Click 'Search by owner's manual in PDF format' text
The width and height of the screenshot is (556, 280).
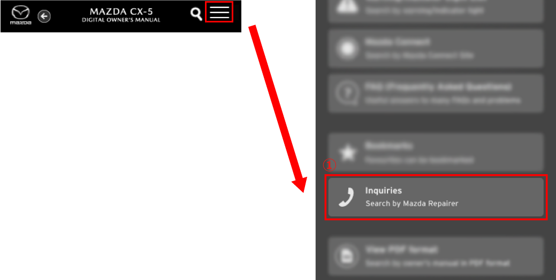pyautogui.click(x=438, y=263)
